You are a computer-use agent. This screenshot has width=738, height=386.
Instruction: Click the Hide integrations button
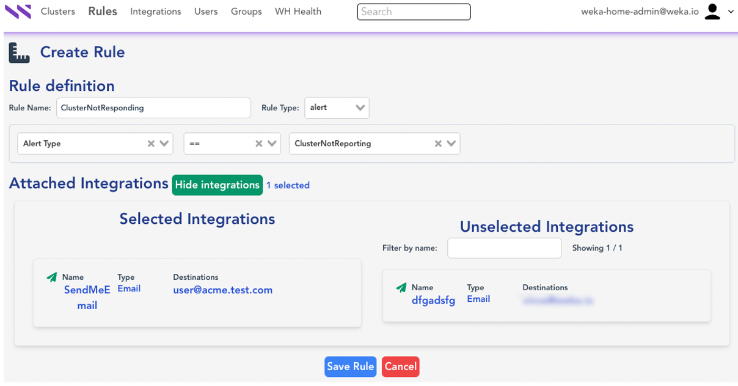coord(217,185)
